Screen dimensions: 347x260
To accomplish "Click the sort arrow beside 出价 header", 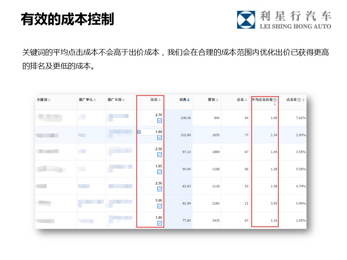I will point(159,100).
